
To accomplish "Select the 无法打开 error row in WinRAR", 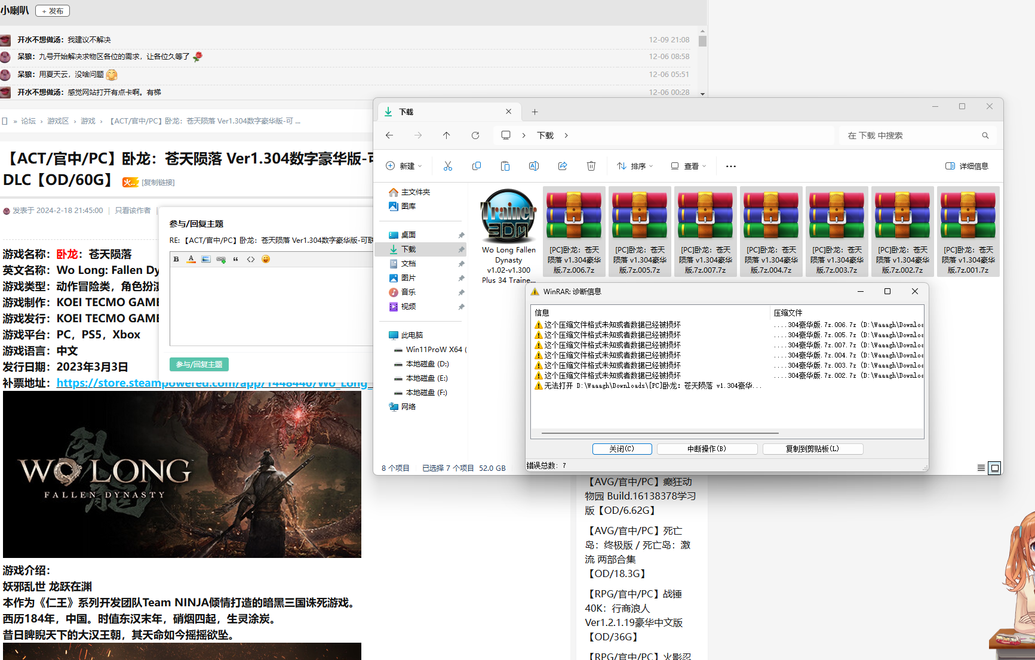I will point(648,386).
